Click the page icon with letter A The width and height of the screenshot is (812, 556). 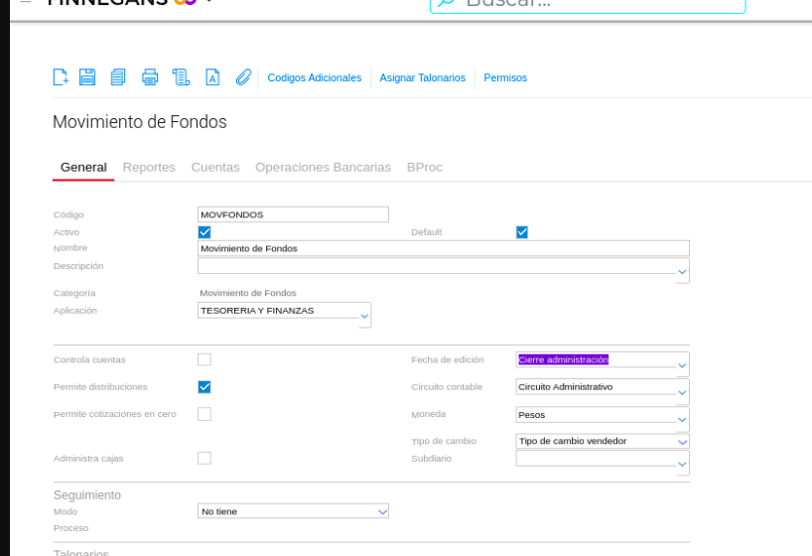click(211, 77)
